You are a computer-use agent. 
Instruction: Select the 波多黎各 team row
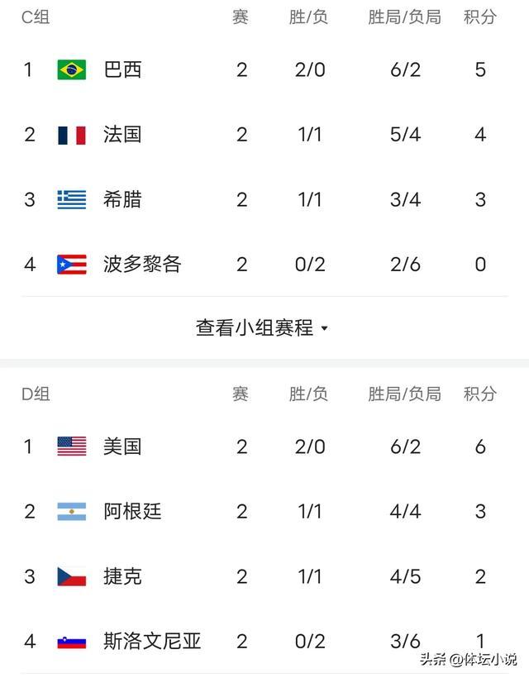coord(264,265)
